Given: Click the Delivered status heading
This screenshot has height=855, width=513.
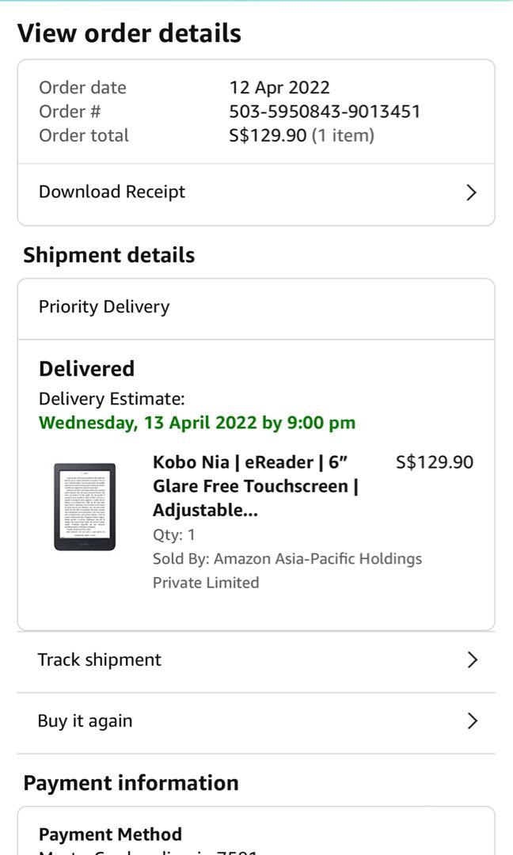Looking at the screenshot, I should pos(86,368).
